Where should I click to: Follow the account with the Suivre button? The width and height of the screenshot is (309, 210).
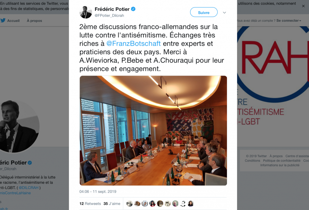point(204,12)
